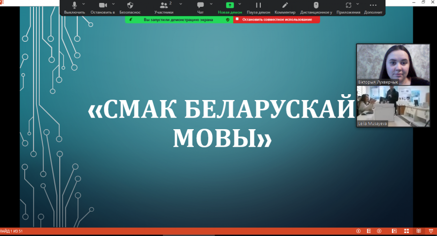Click Остановить совместное использование red button
The image size is (437, 236).
pyautogui.click(x=276, y=19)
